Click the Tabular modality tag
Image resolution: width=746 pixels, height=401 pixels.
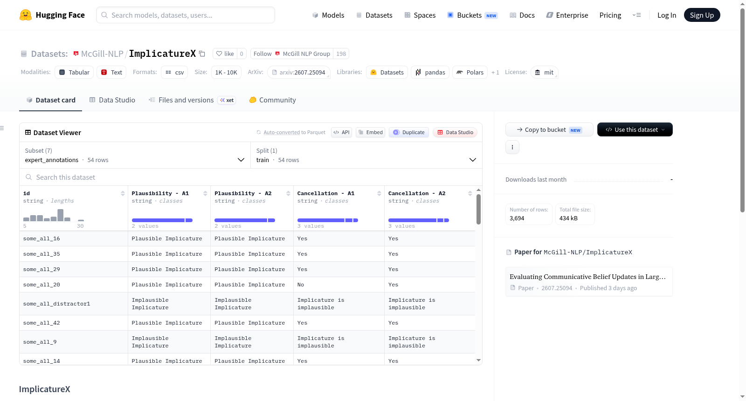coord(74,72)
